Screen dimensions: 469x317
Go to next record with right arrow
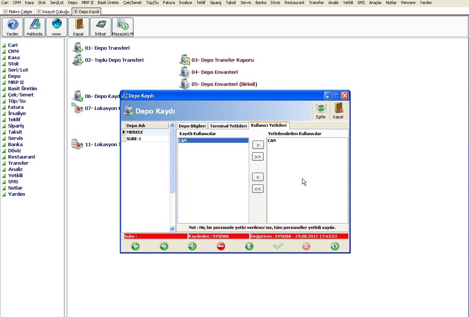click(x=164, y=246)
